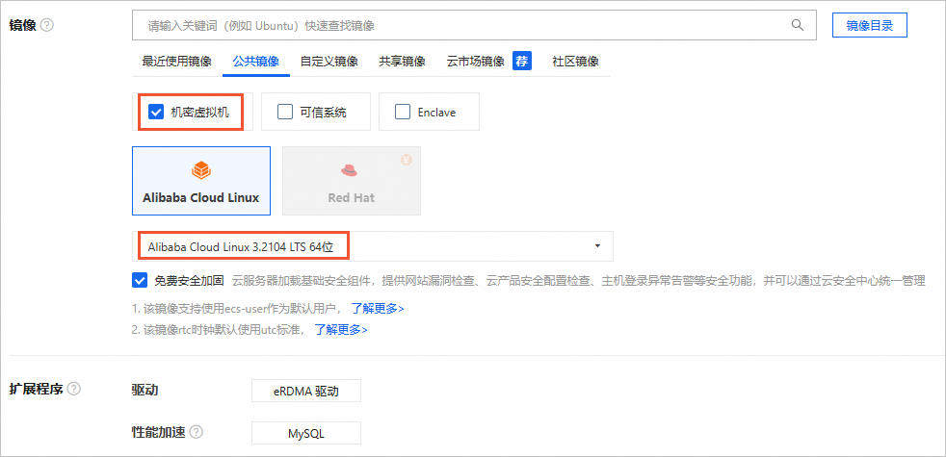This screenshot has height=457, width=946.
Task: Open the Alibaba Cloud Linux 3.2104 version dropdown
Action: tap(372, 246)
